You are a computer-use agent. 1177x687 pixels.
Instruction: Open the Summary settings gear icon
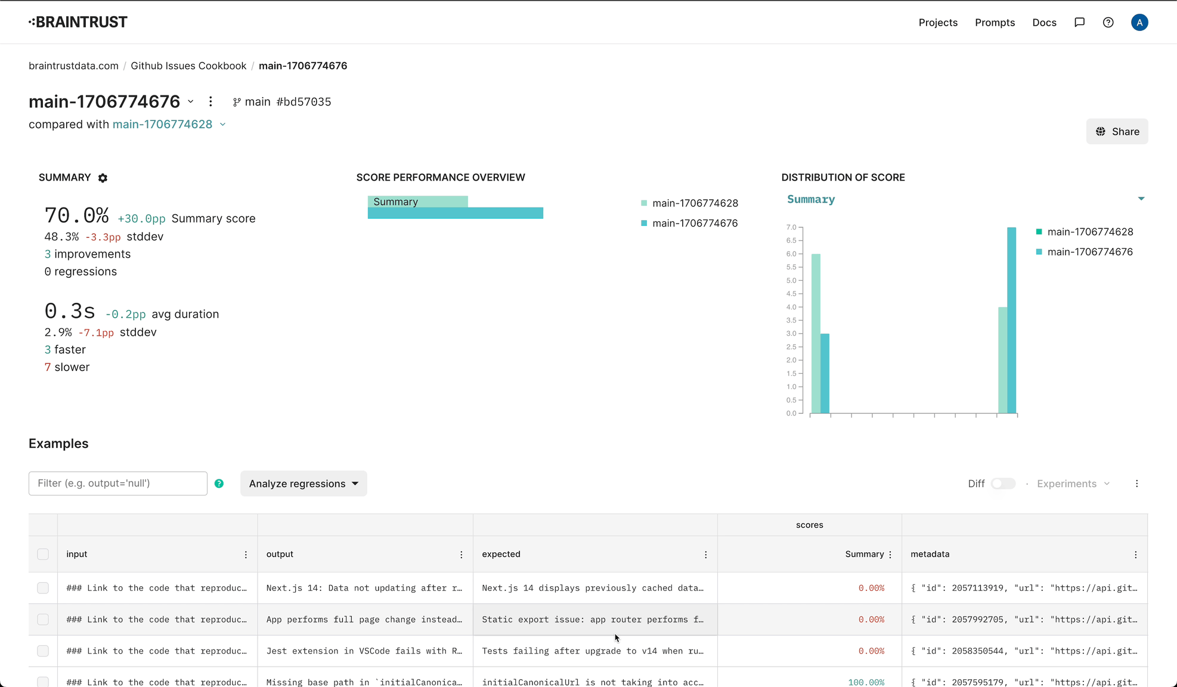[x=103, y=178]
